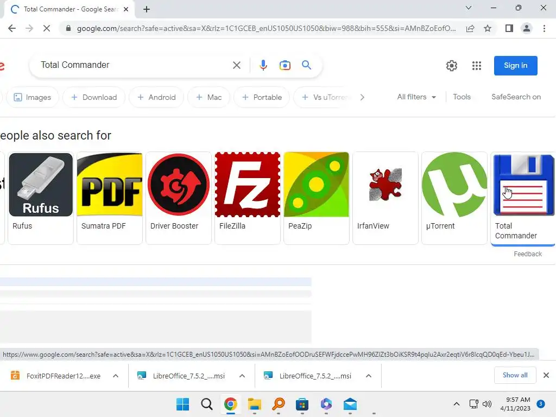
Task: Show all downloads
Action: tap(515, 375)
